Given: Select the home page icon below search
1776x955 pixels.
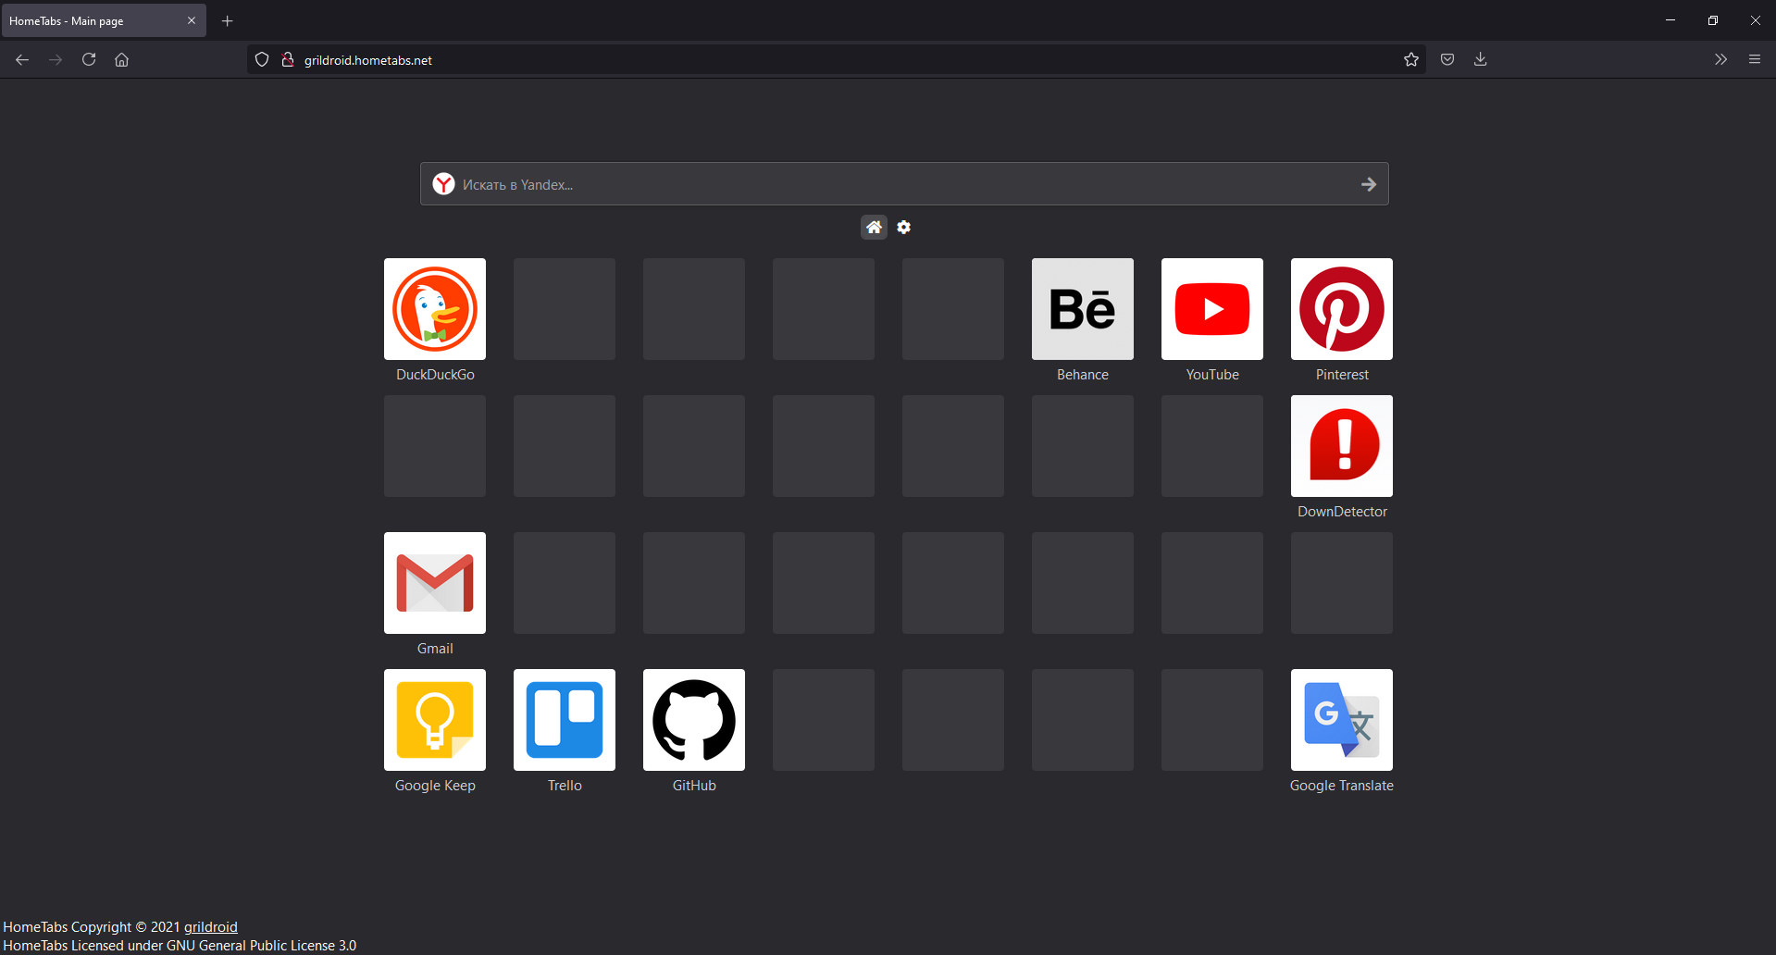Looking at the screenshot, I should click(874, 227).
